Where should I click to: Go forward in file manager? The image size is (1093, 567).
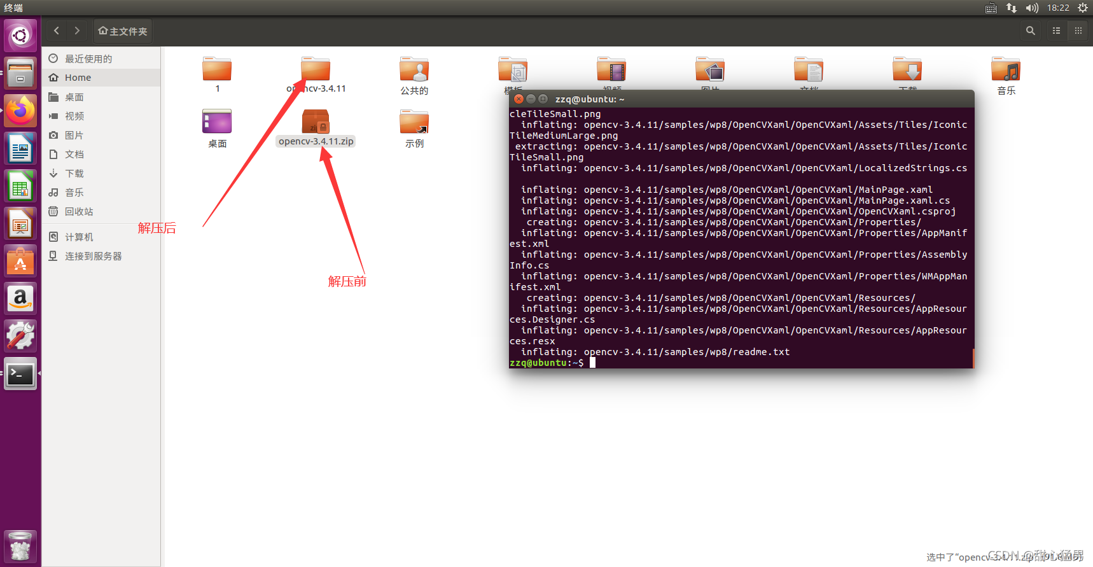(x=77, y=31)
